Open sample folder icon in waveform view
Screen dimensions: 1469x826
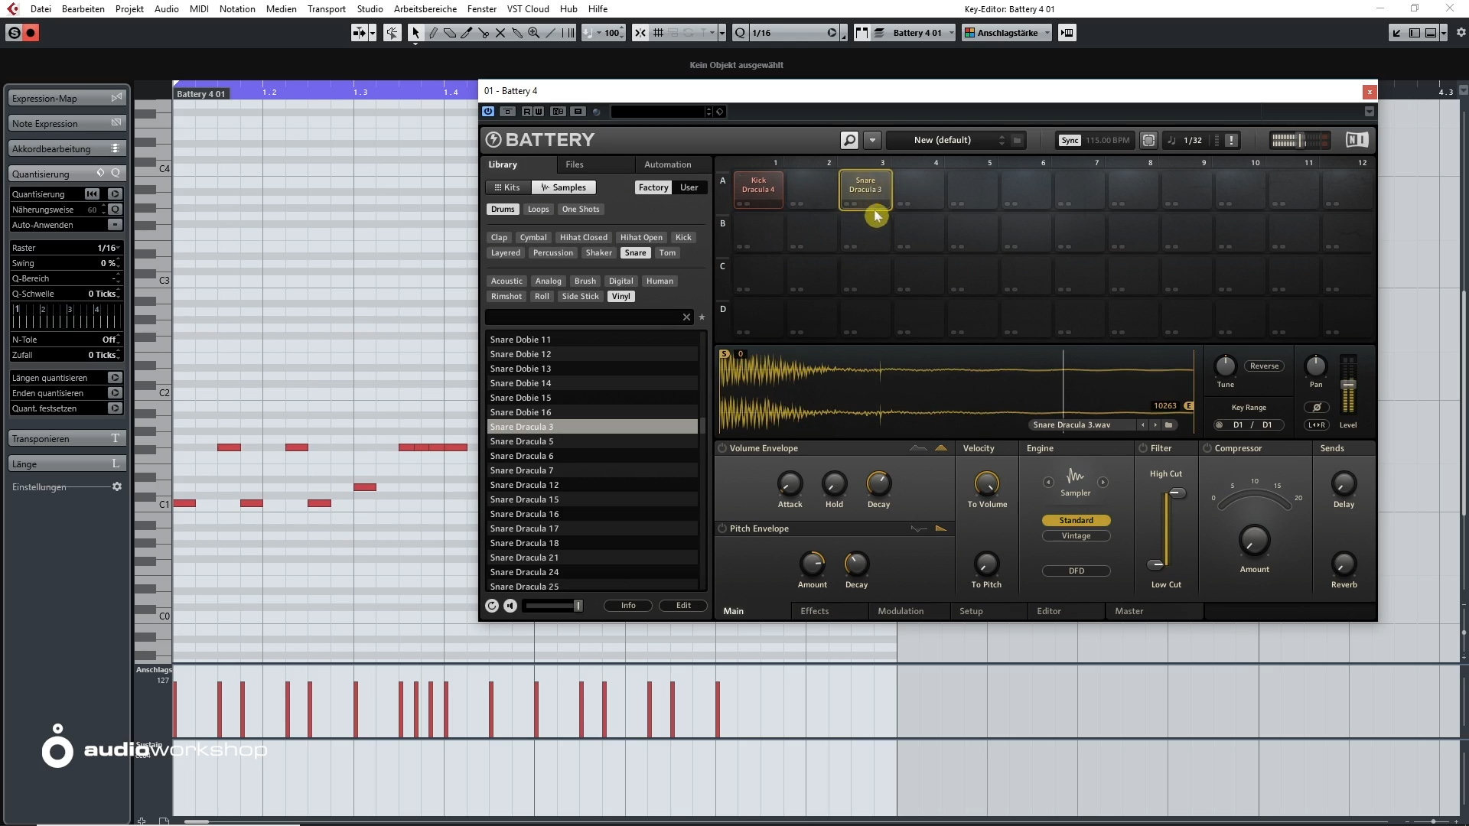pos(1168,425)
